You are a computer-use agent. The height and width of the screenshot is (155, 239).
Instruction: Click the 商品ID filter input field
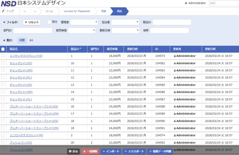tap(172, 22)
